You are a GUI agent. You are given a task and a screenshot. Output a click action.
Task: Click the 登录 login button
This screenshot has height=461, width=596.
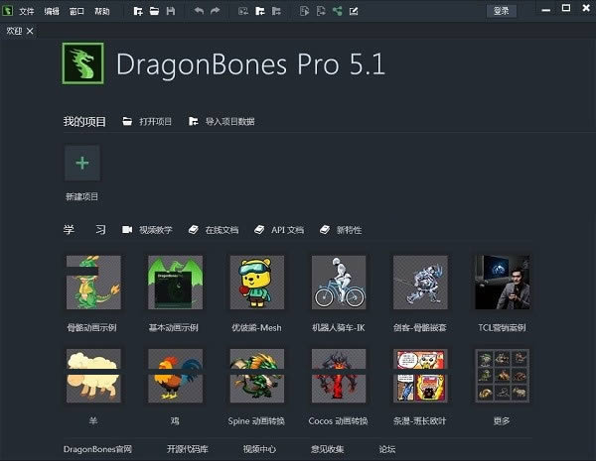pos(502,11)
